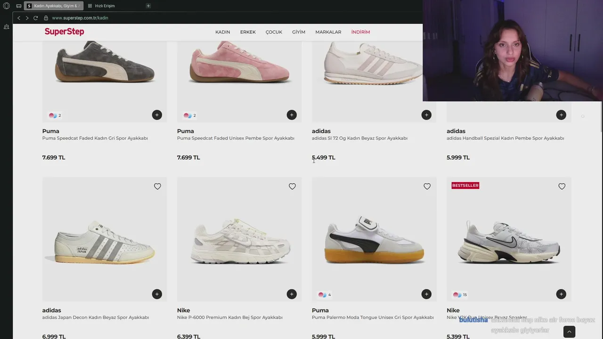This screenshot has height=339, width=603.
Task: Add adidas Handball Spezial with plus icon
Action: click(561, 115)
